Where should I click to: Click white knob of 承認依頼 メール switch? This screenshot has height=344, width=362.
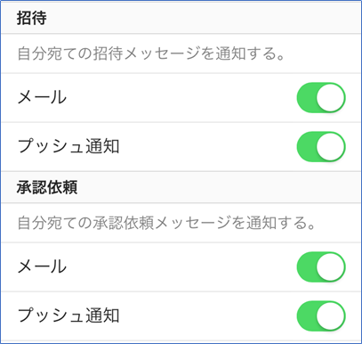pyautogui.click(x=331, y=266)
